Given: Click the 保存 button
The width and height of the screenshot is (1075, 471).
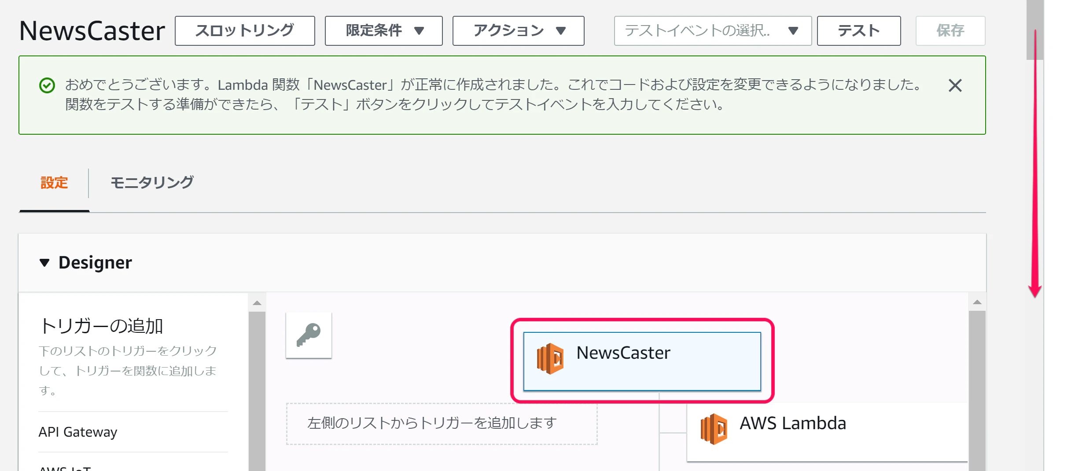Looking at the screenshot, I should pyautogui.click(x=950, y=31).
